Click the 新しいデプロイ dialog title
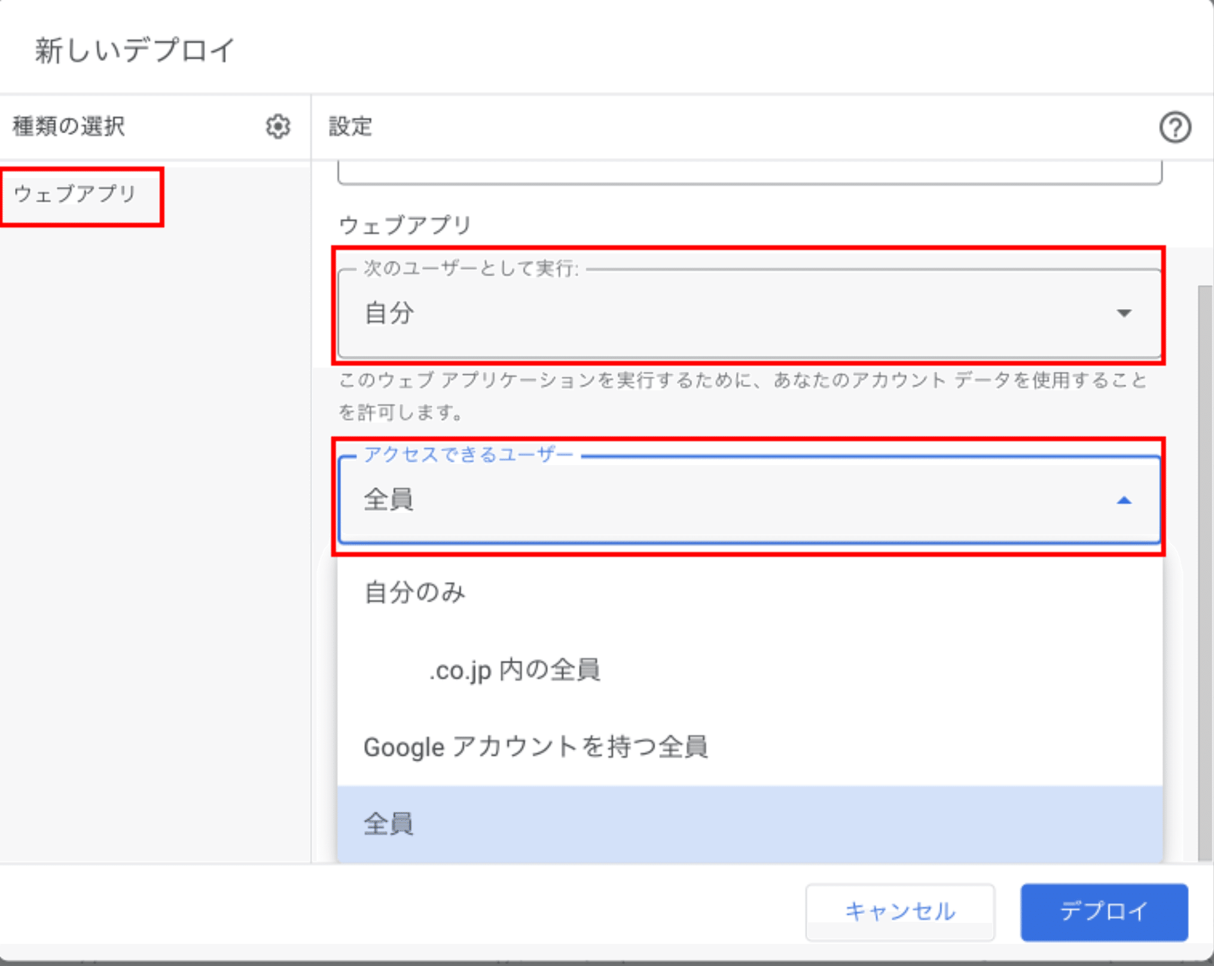This screenshot has height=966, width=1214. point(135,50)
